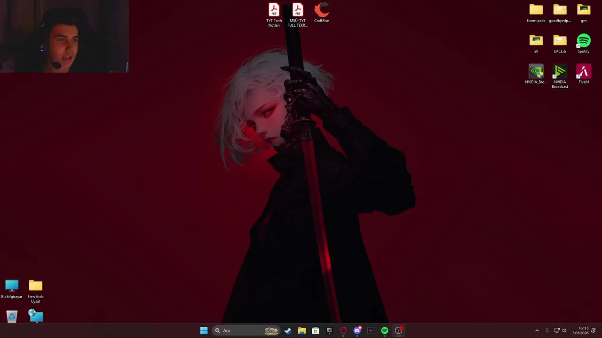The image size is (602, 338).
Task: Open the folder named all
Action: pyautogui.click(x=536, y=44)
